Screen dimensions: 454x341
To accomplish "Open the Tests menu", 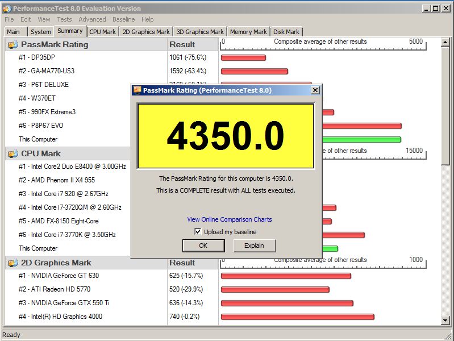I will pos(64,19).
